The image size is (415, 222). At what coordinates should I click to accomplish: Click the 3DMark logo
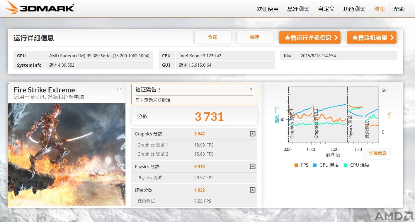[40, 8]
